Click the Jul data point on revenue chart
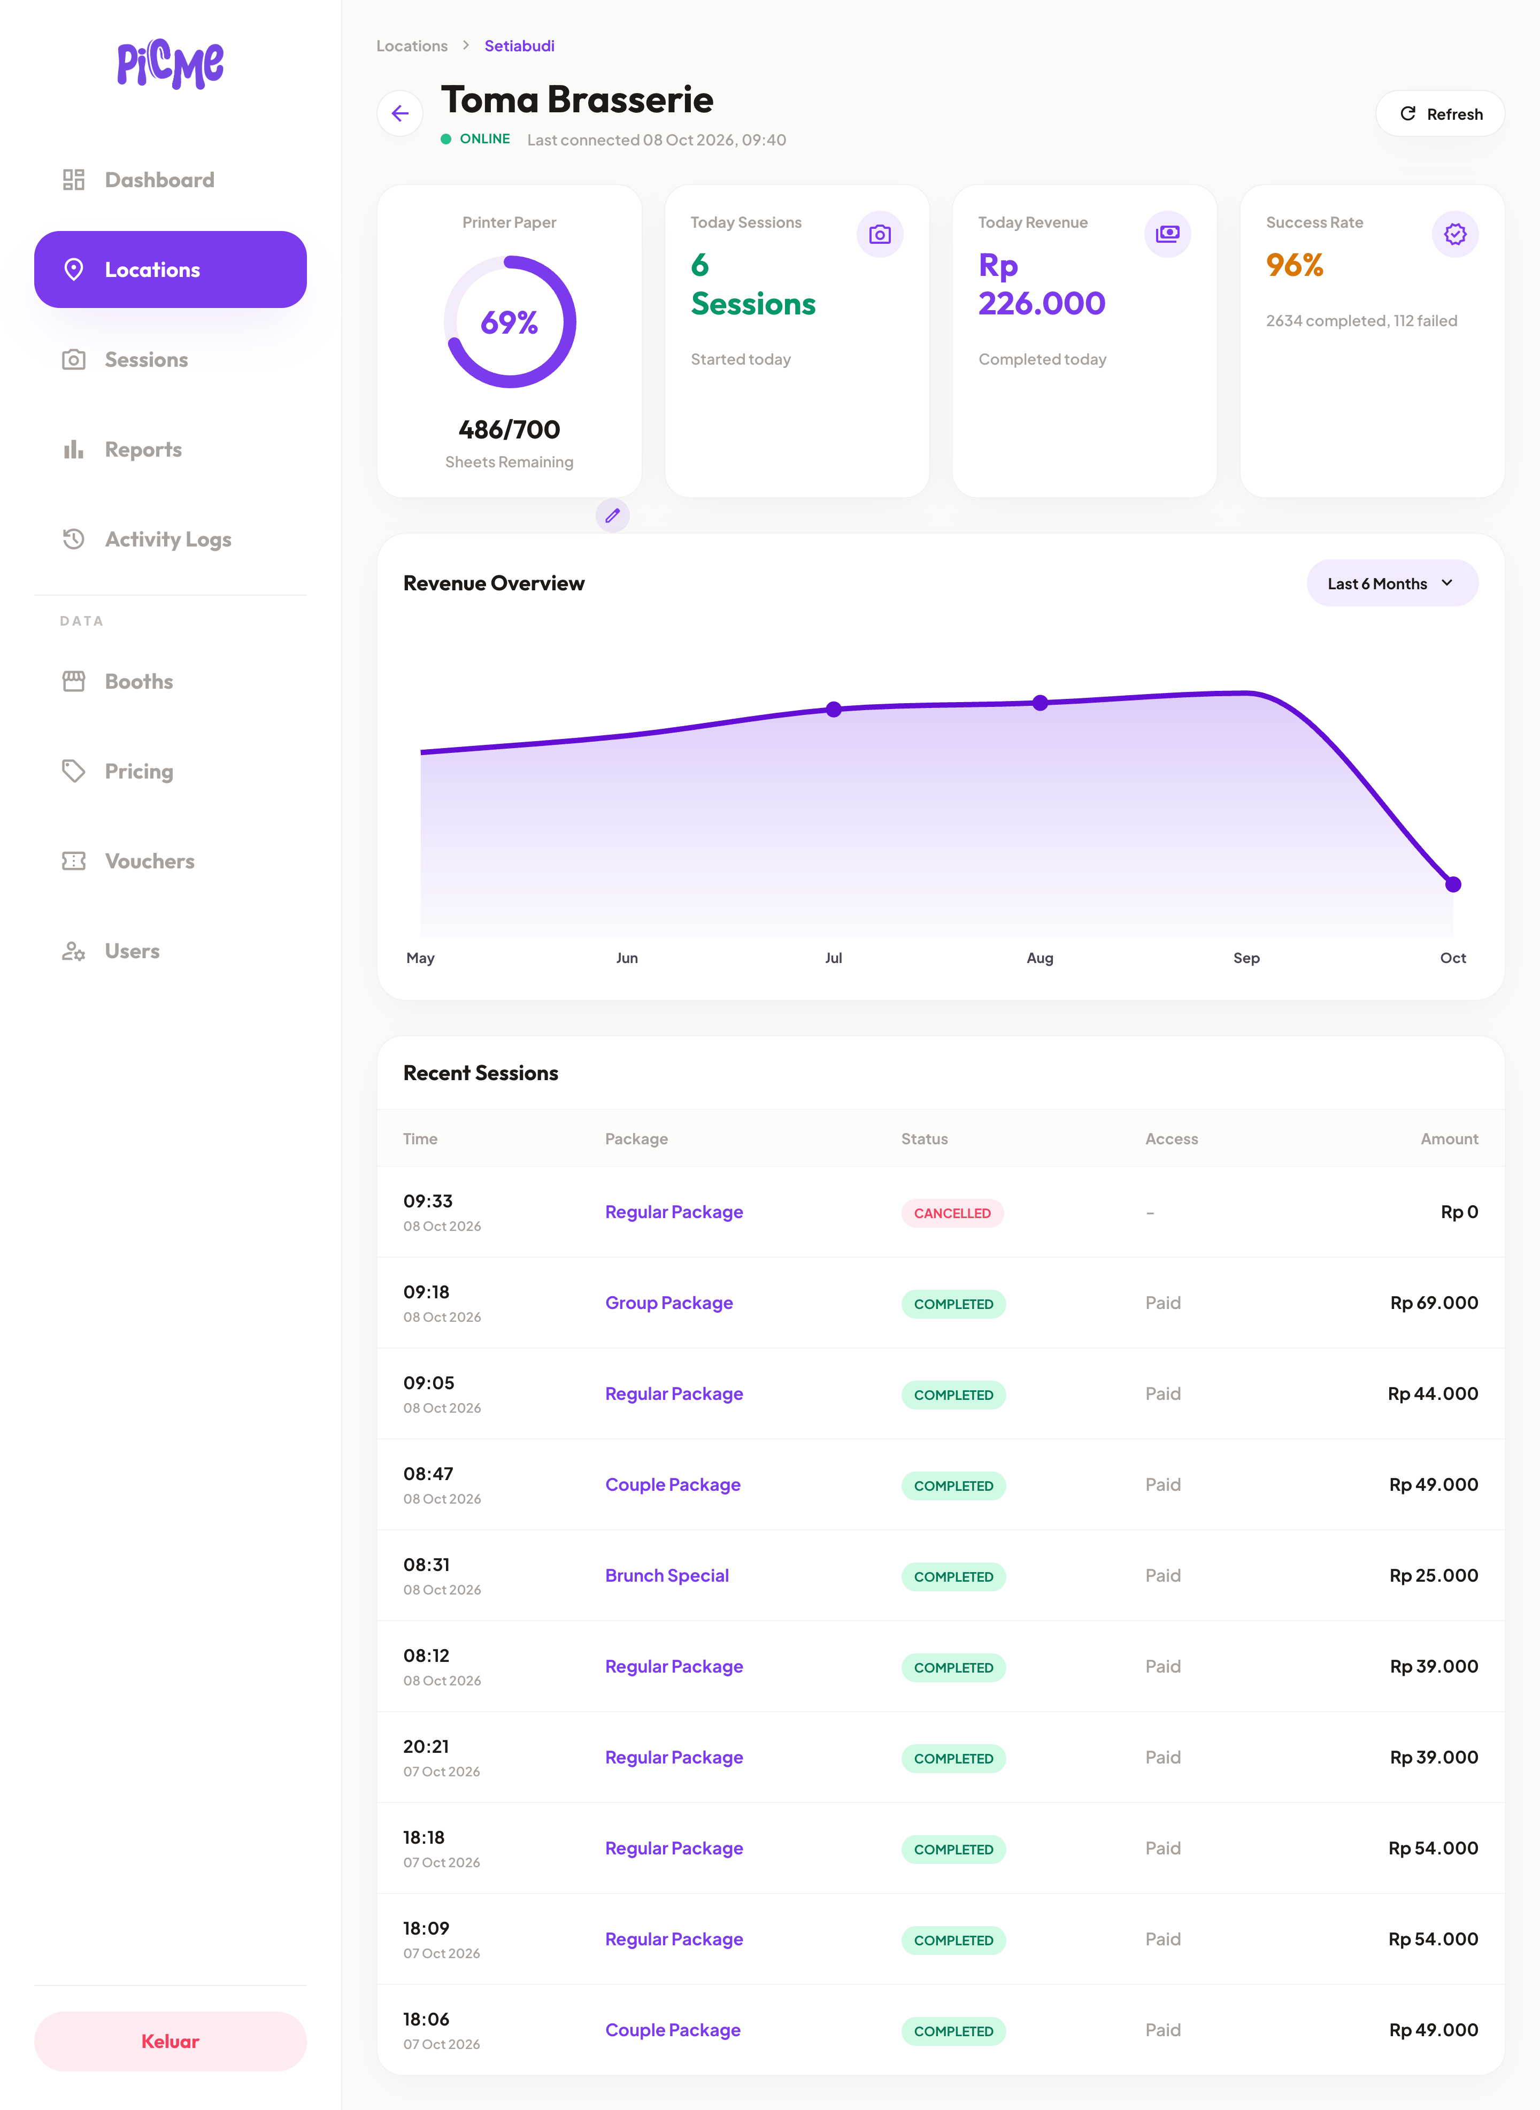This screenshot has width=1540, height=2110. tap(834, 709)
